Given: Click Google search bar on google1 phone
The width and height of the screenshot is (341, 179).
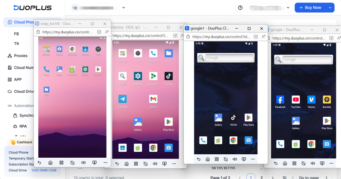Looking at the screenshot, I should pos(226,58).
